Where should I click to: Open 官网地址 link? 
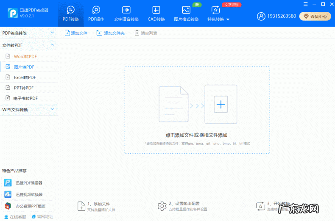pos(42,217)
